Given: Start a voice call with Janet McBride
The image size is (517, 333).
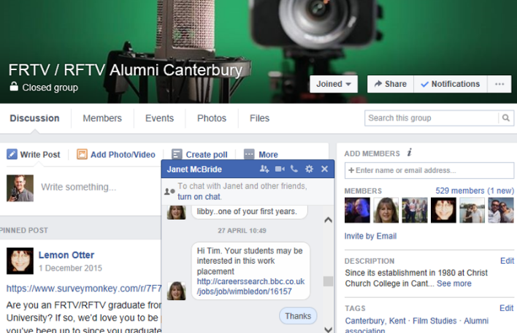Looking at the screenshot, I should pyautogui.click(x=294, y=169).
